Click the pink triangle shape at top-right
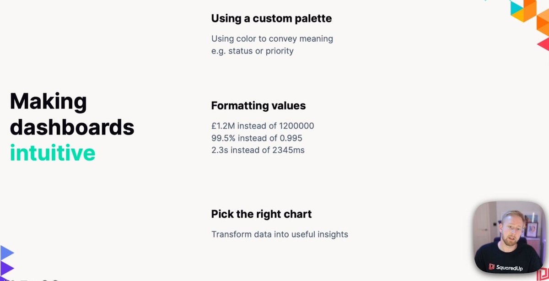This screenshot has width=549, height=281. [x=543, y=44]
